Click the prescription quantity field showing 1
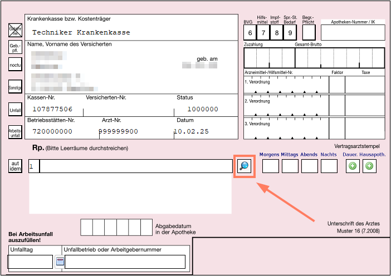This screenshot has height=276, width=391. [x=34, y=166]
